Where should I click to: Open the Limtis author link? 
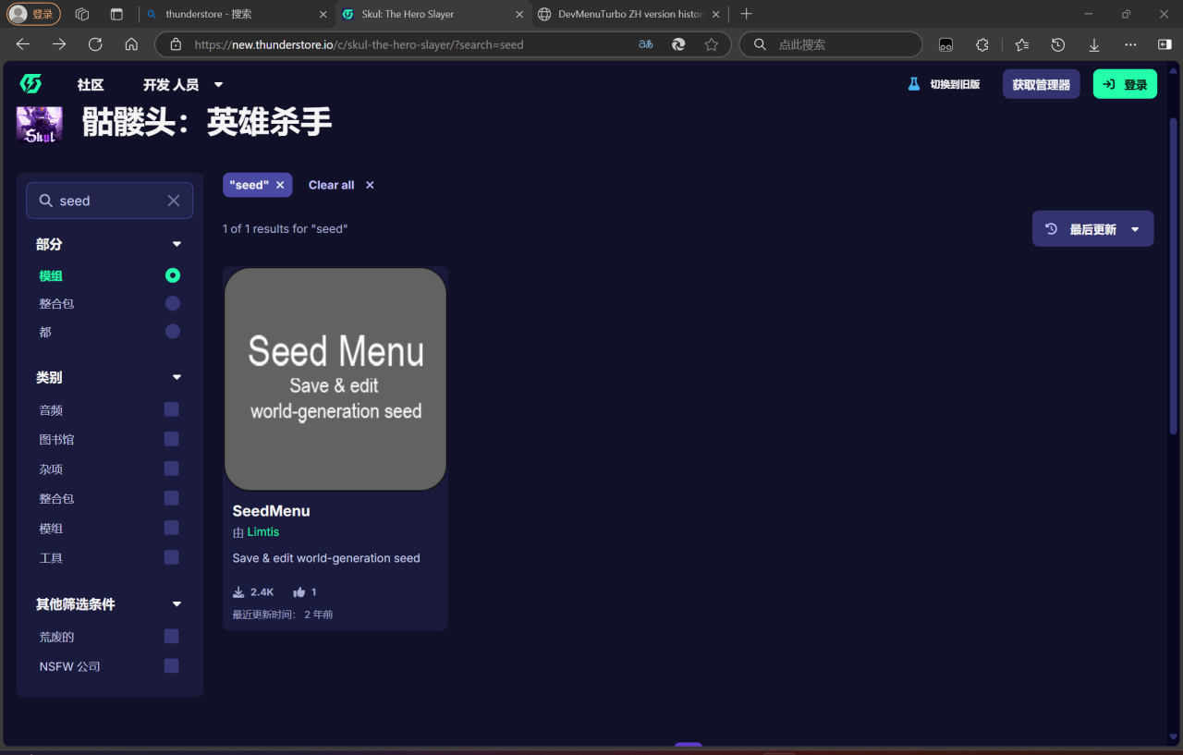(x=263, y=532)
